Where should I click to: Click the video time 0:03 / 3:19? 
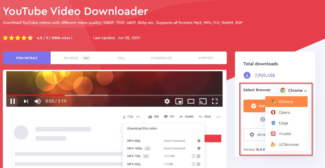coord(56,101)
